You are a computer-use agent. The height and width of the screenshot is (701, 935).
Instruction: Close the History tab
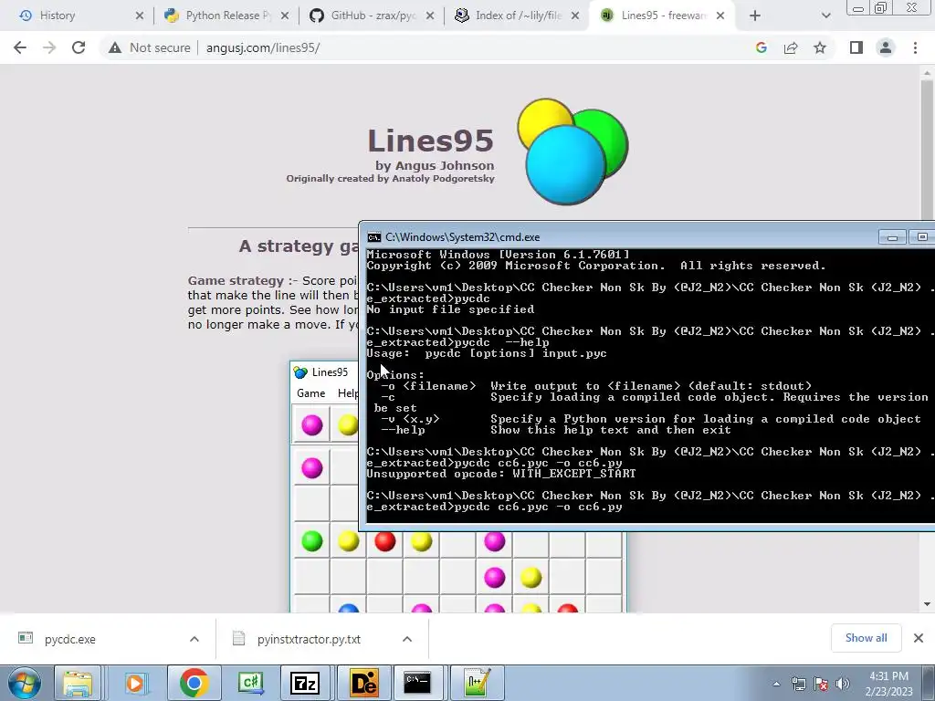(x=140, y=16)
